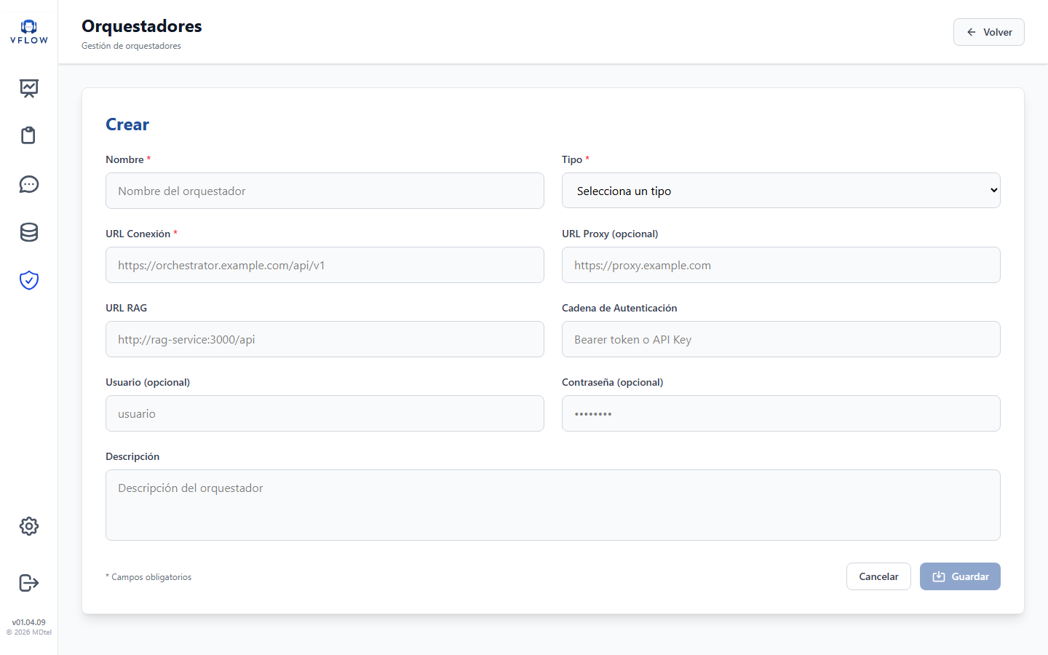Click the logout icon in sidebar
The height and width of the screenshot is (655, 1048).
click(29, 583)
